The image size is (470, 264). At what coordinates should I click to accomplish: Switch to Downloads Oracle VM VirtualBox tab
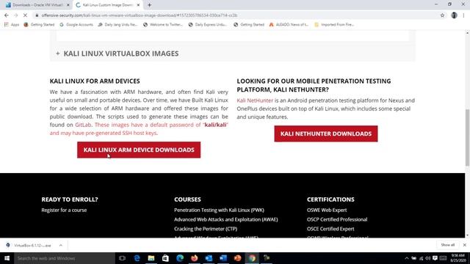click(37, 5)
